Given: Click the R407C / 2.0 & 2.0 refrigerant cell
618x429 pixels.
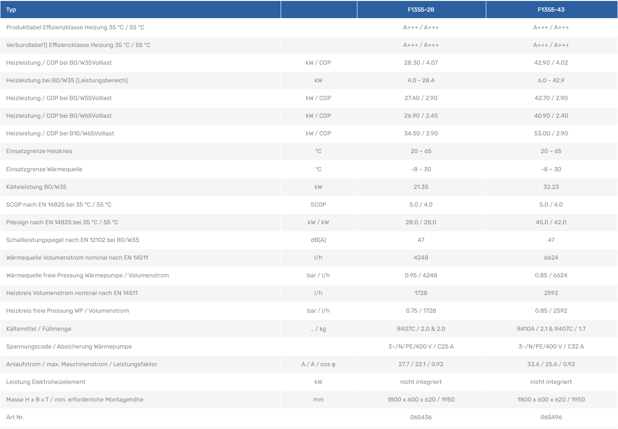Looking at the screenshot, I should click(421, 329).
